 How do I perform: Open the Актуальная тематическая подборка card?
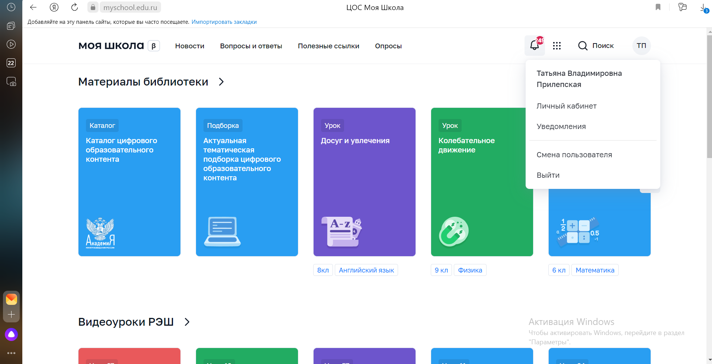[247, 182]
